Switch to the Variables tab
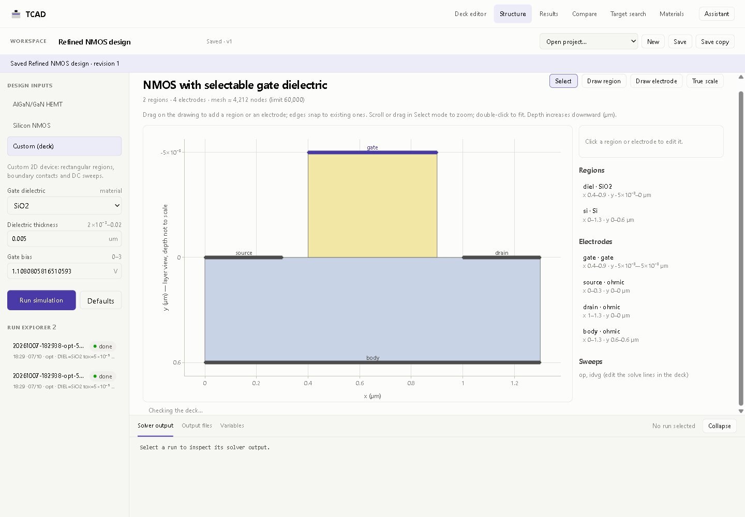The width and height of the screenshot is (745, 517). coord(232,425)
